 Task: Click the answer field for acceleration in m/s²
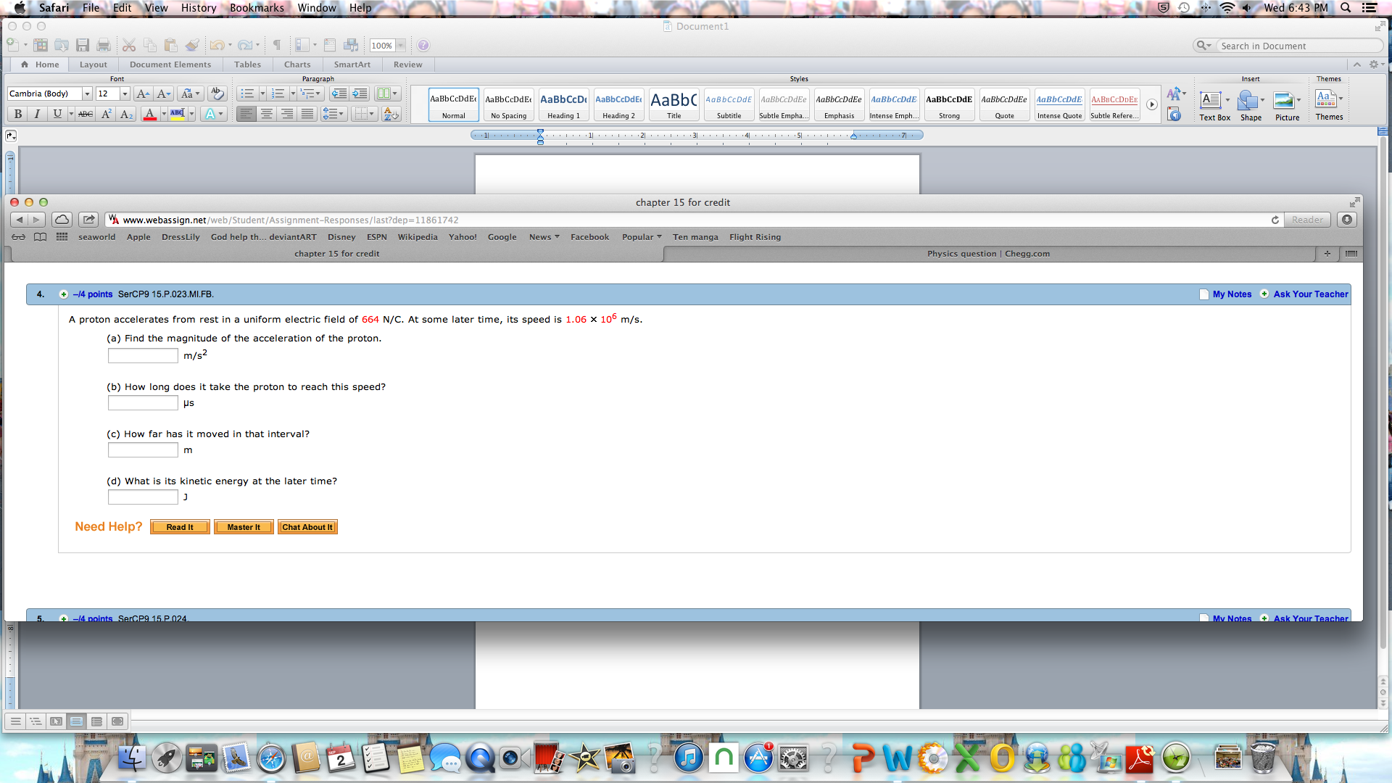(142, 355)
